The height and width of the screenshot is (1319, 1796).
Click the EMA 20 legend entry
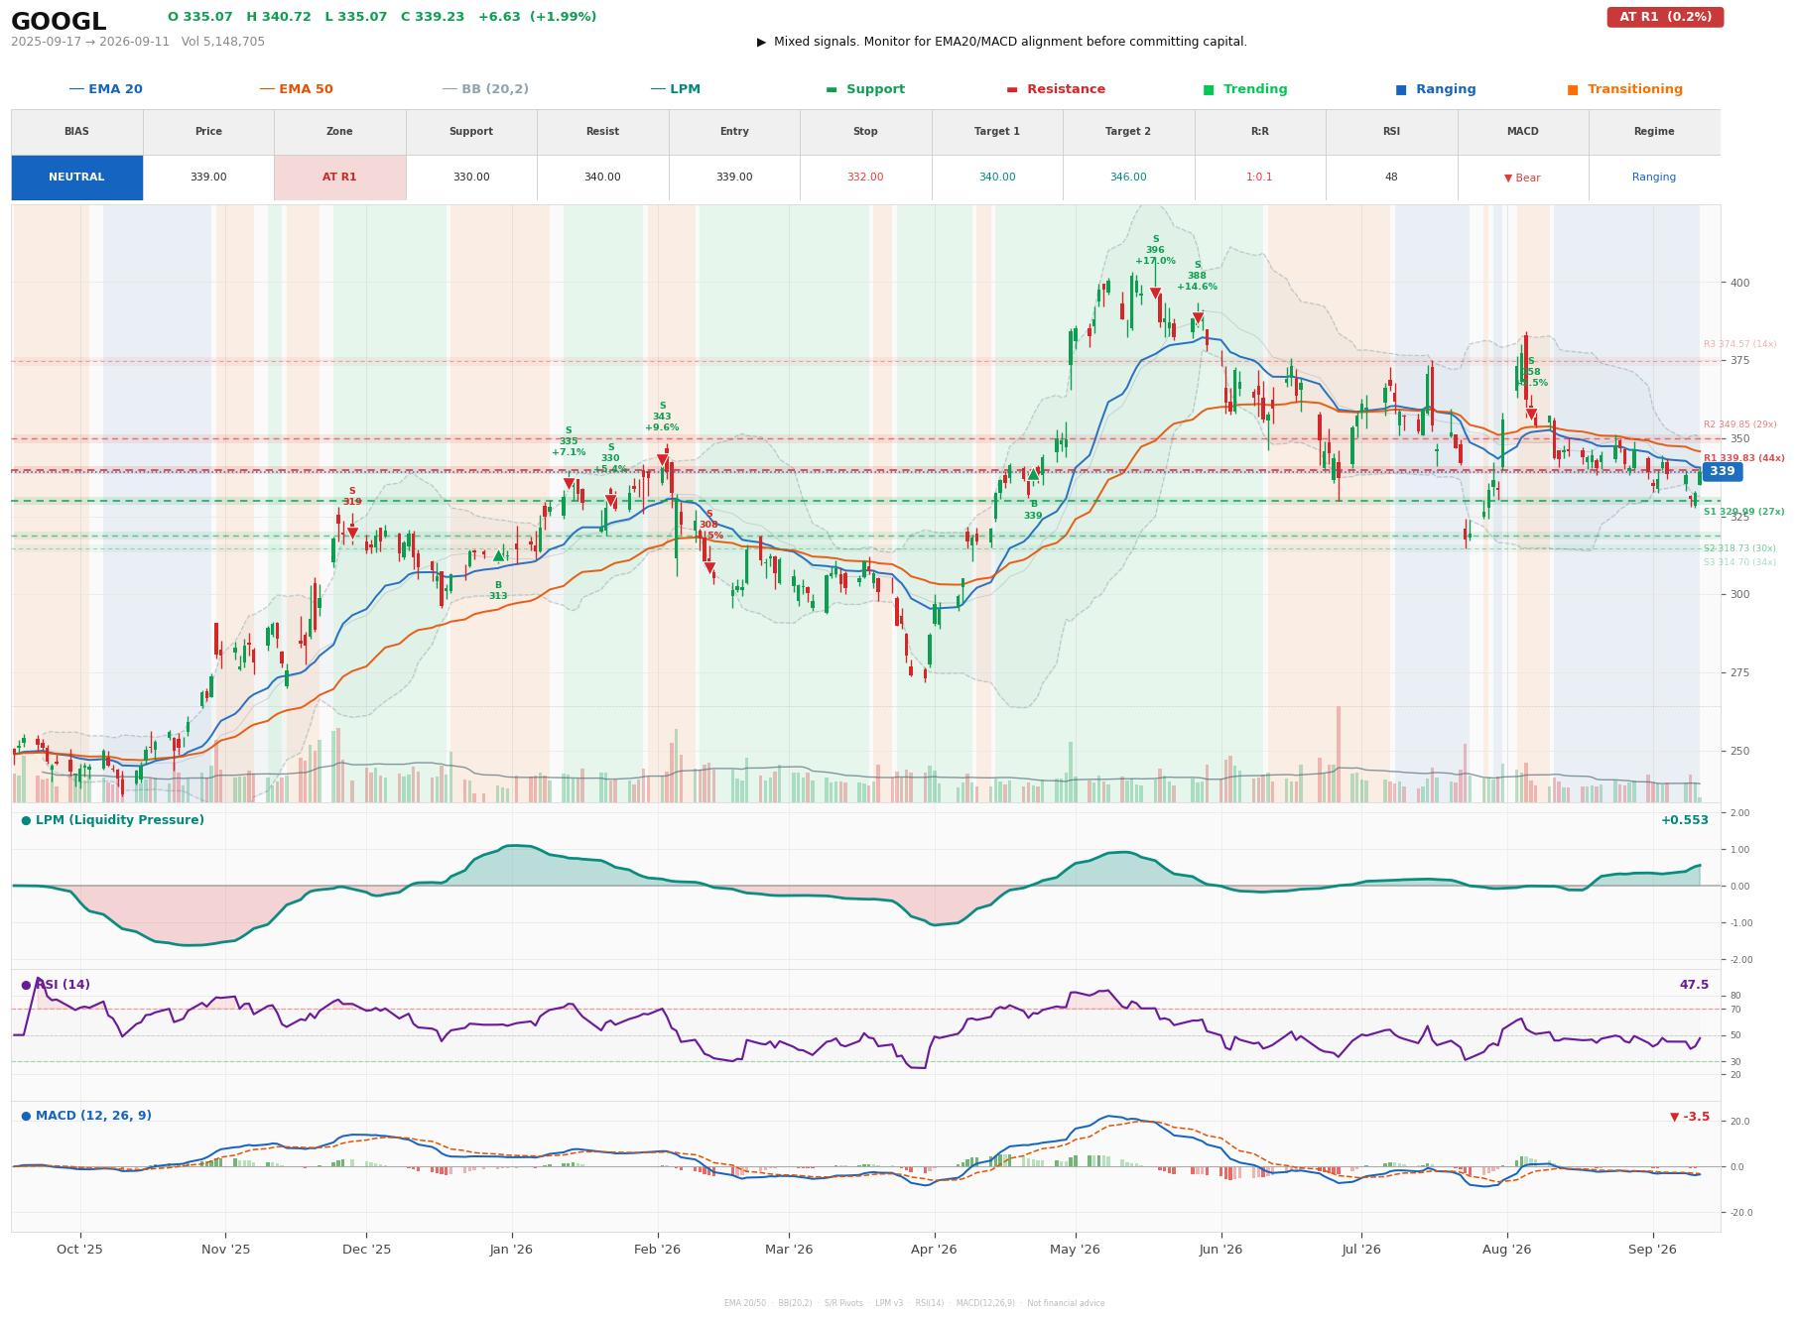coord(106,89)
